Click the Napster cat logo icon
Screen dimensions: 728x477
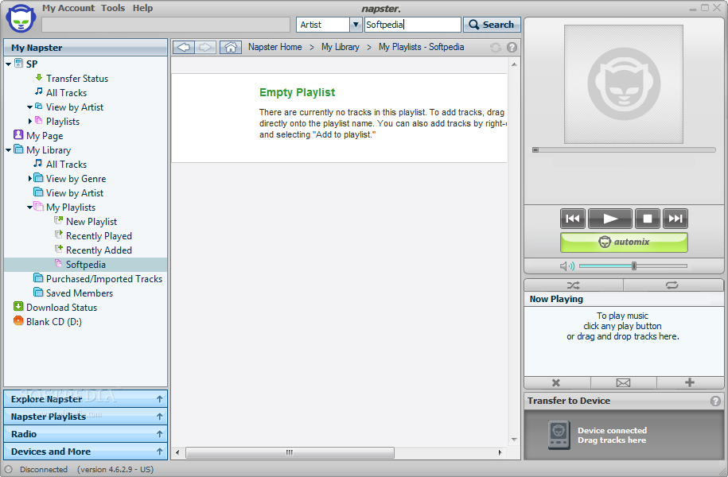coord(21,18)
